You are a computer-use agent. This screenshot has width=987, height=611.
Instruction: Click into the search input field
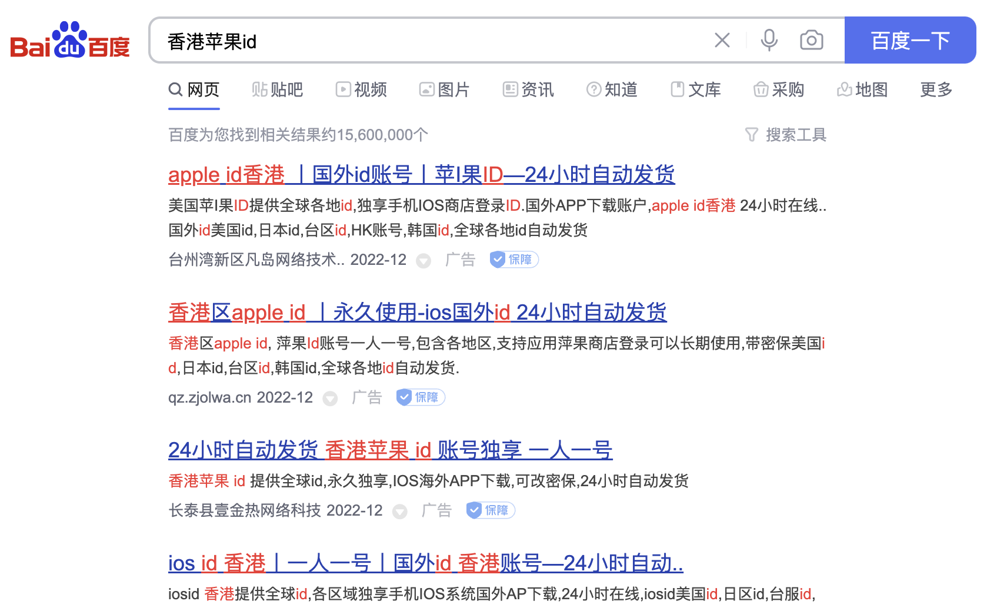(435, 41)
